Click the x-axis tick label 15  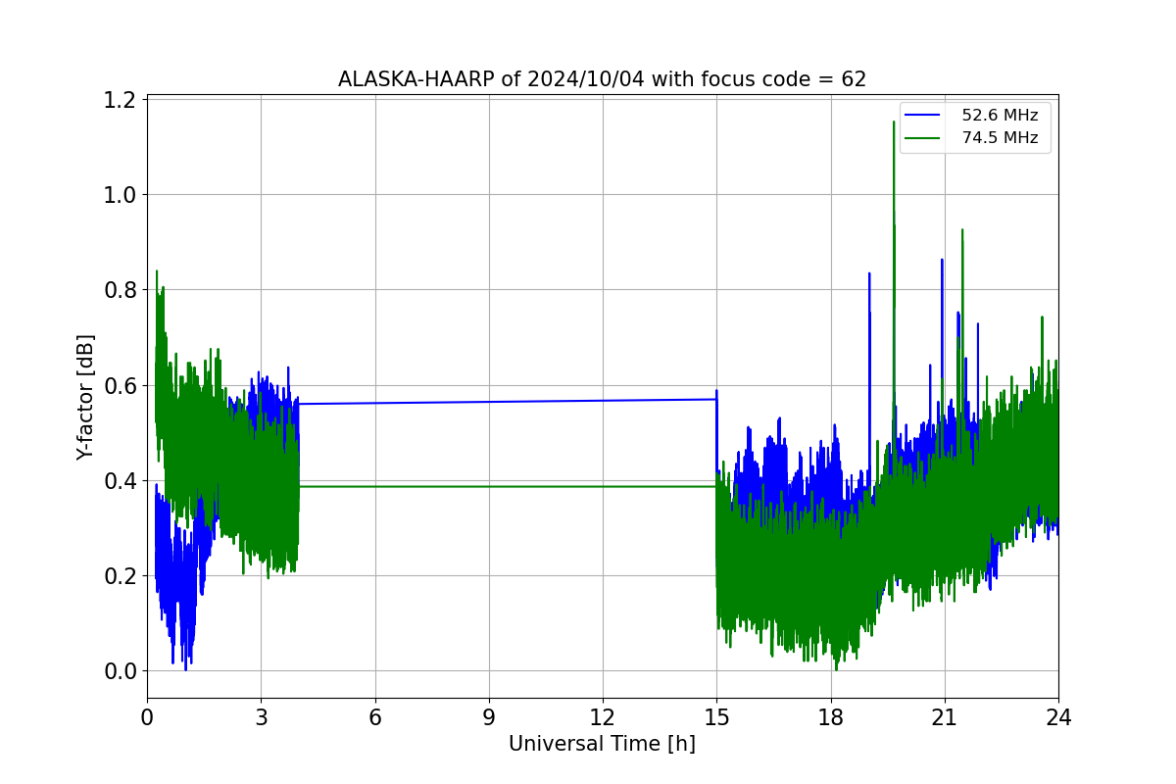(716, 717)
